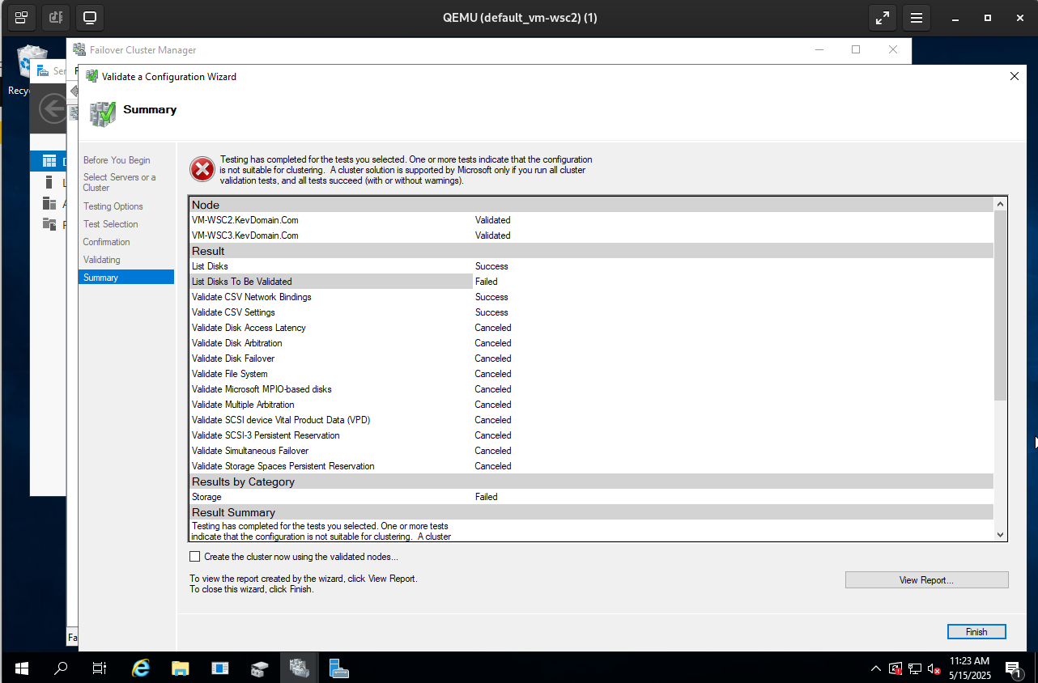Select the 'List Disks To Be Validated' row
Image resolution: width=1038 pixels, height=683 pixels.
(x=591, y=282)
